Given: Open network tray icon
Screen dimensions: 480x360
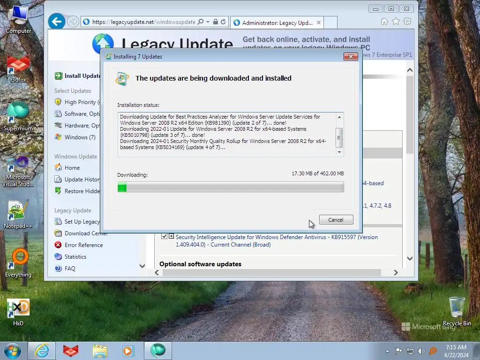Looking at the screenshot, I should (x=410, y=351).
